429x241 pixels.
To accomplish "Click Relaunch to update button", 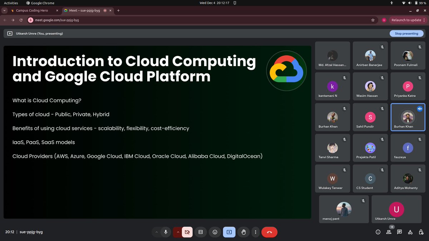I will (x=406, y=20).
